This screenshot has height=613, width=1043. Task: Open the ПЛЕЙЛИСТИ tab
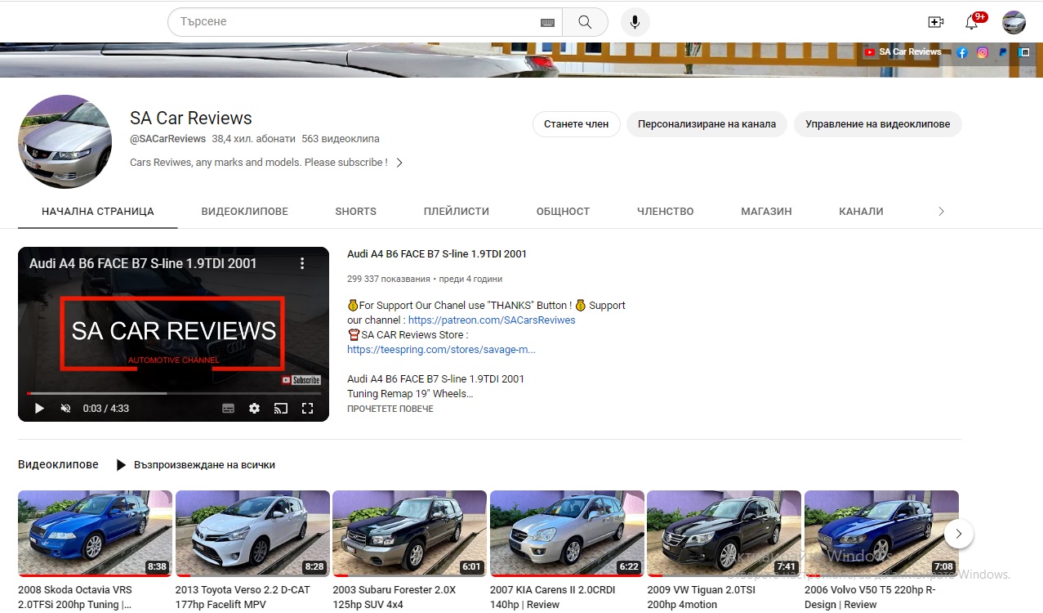pos(456,211)
